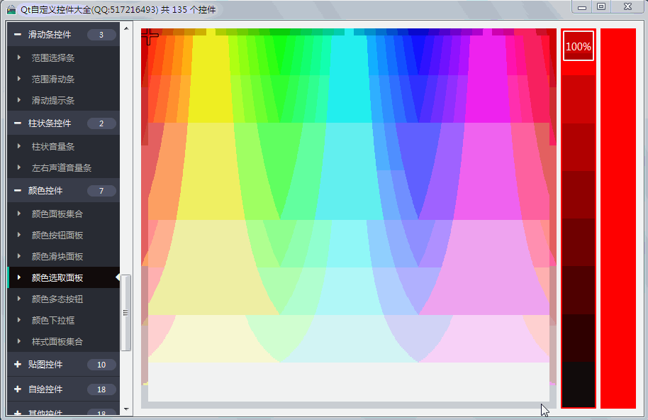
Task: Open the 范围选择条 item
Action: coord(53,58)
